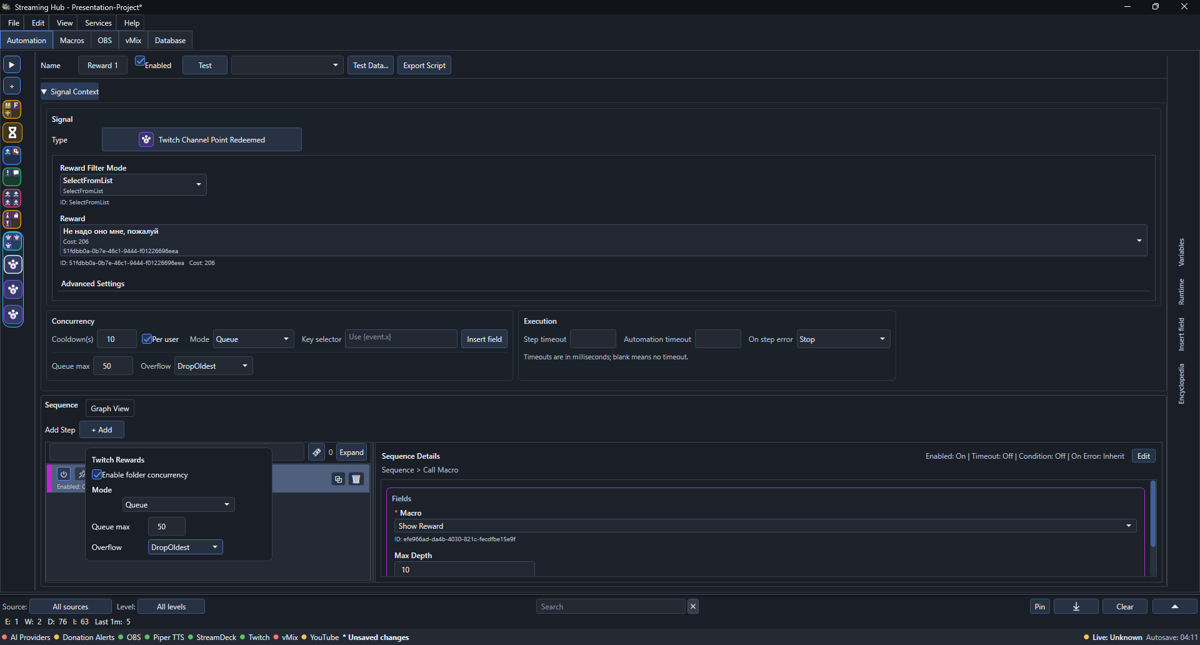
Task: Click the pin icon on the sequence step
Action: (x=81, y=474)
